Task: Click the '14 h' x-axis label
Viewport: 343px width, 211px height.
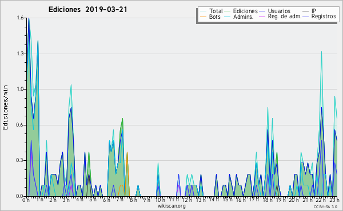Action: tap(214, 200)
